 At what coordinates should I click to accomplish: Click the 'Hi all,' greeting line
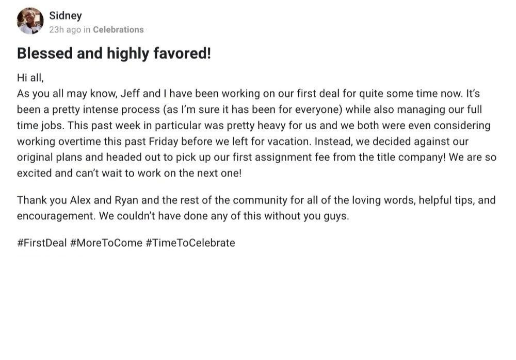click(30, 78)
